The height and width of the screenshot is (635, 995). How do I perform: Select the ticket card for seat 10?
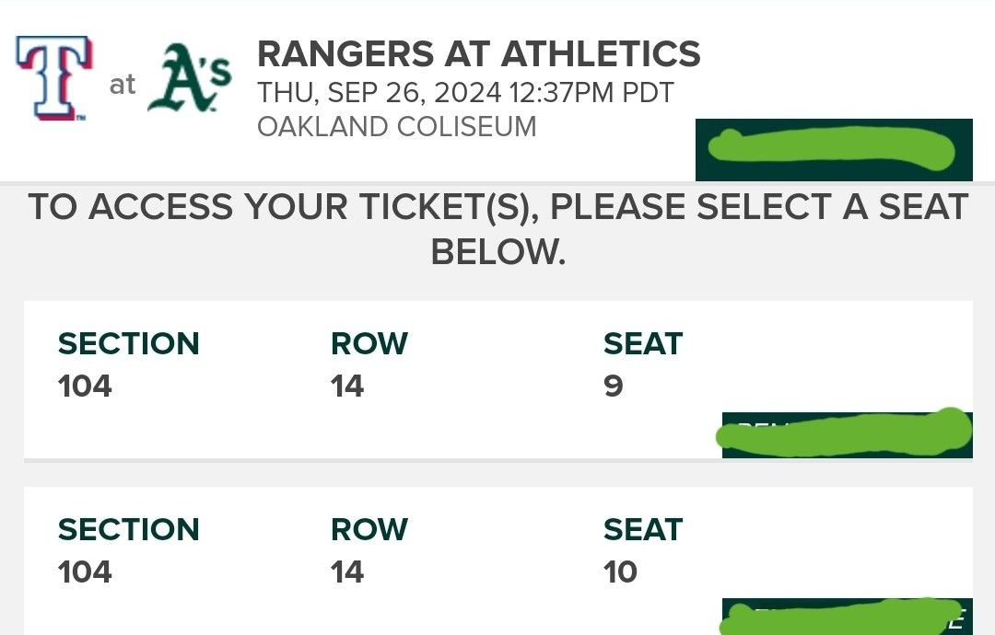coord(498,560)
